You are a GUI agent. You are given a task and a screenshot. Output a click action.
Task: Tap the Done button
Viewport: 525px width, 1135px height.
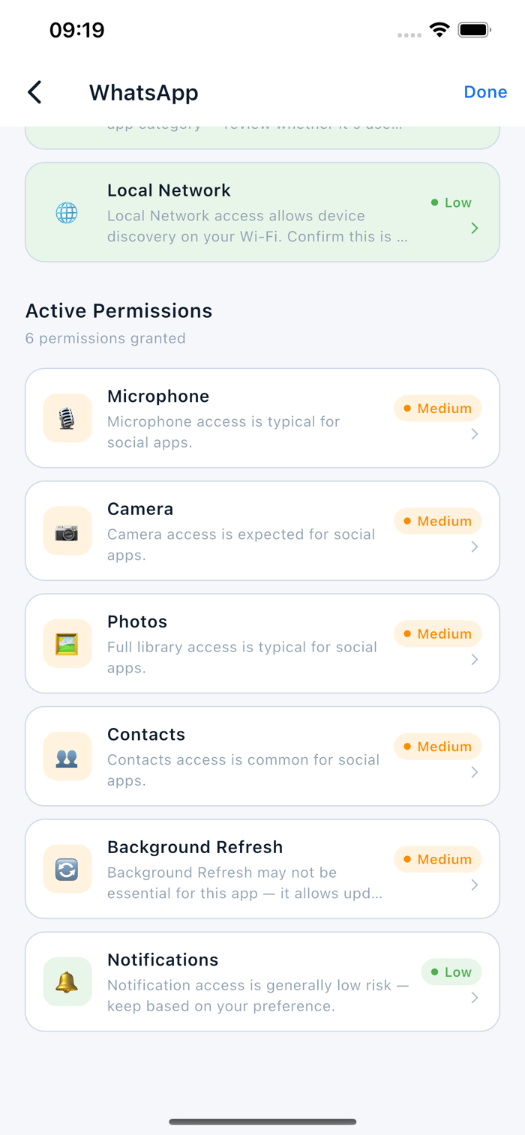(x=485, y=92)
